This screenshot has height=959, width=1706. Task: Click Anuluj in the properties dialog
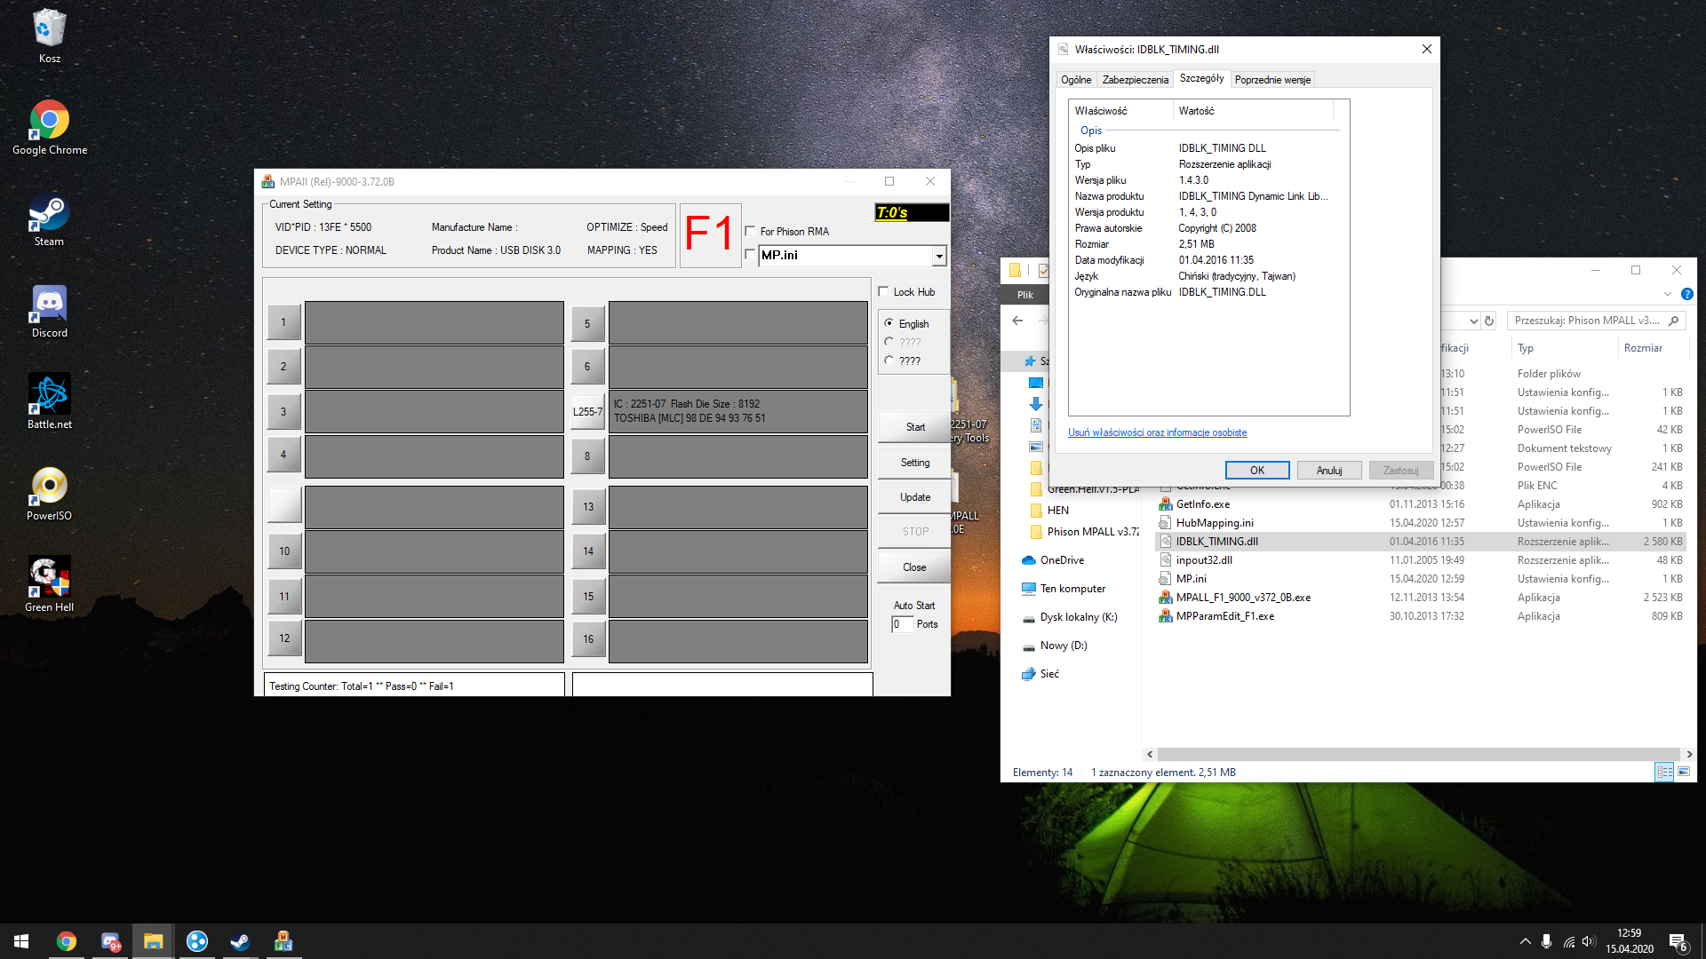click(x=1329, y=471)
